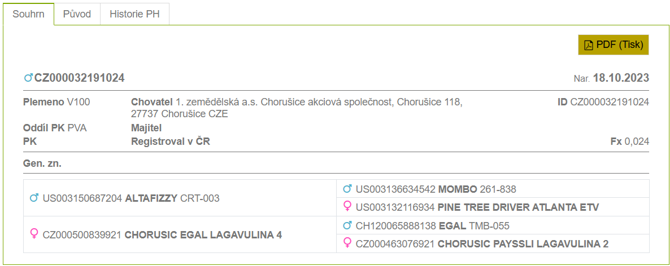Click the PDF icon in the Tisk button
Screen dimensions: 670x266
pyautogui.click(x=589, y=45)
